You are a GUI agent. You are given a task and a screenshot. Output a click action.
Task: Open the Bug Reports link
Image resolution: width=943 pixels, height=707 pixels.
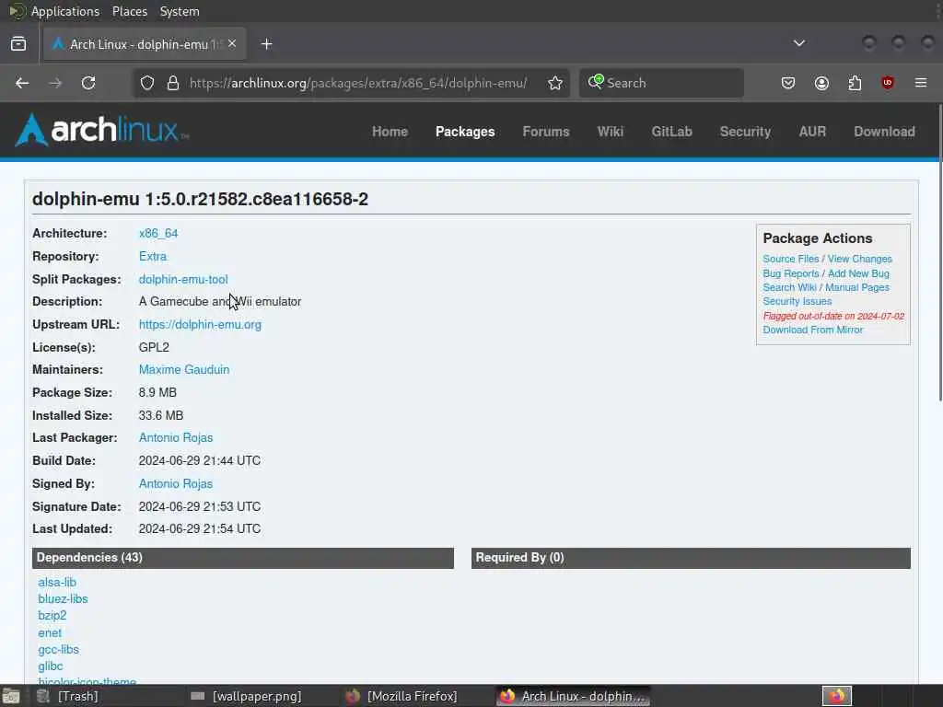(x=791, y=273)
